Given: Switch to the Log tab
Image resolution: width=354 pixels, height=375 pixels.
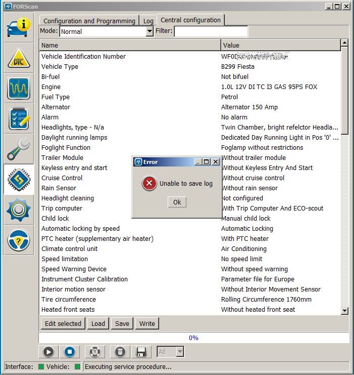Looking at the screenshot, I should tap(148, 21).
